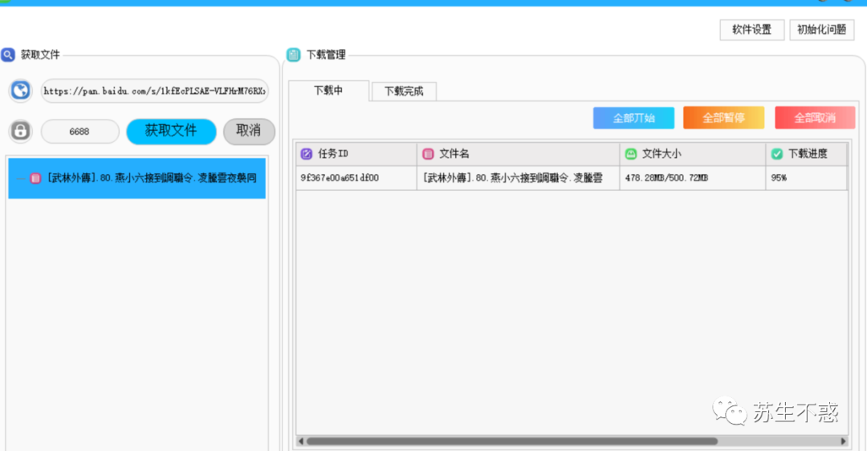Click the 下载管理 clipboard icon

pyautogui.click(x=294, y=55)
